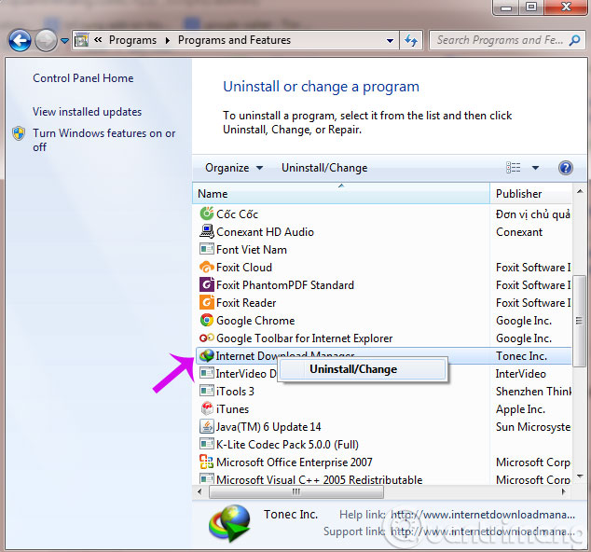Close the Programs and Features window
Screen dimensions: 591x552
point(566,7)
